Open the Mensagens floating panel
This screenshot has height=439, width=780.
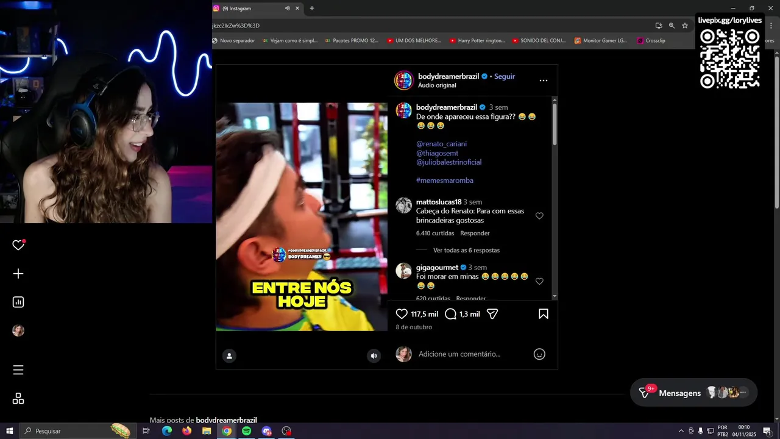pyautogui.click(x=693, y=393)
